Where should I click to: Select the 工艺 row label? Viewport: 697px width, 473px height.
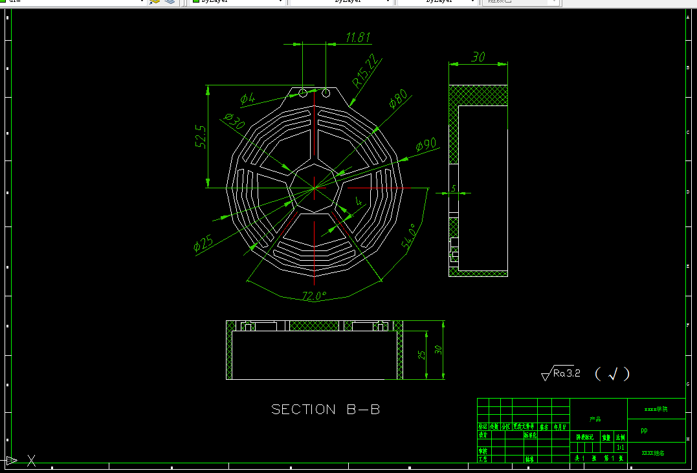pos(483,458)
